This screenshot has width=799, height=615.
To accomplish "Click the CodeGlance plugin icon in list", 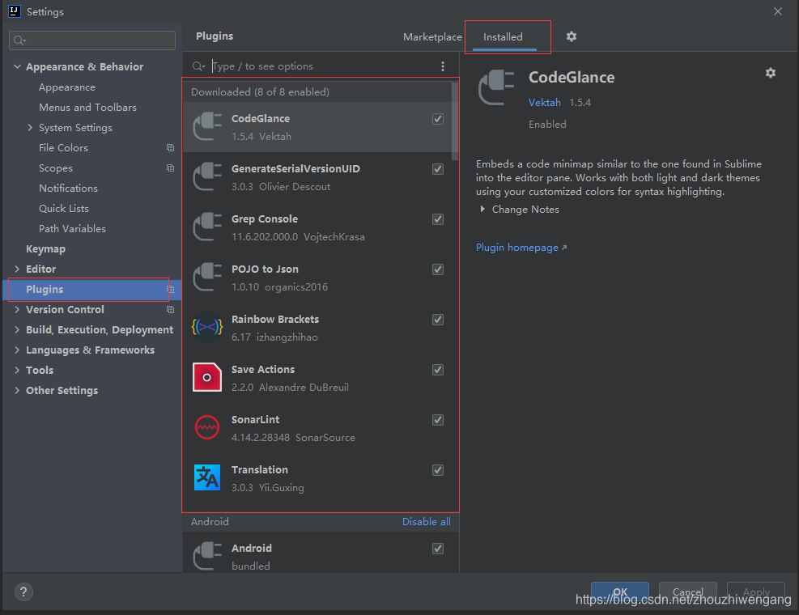I will [x=207, y=126].
